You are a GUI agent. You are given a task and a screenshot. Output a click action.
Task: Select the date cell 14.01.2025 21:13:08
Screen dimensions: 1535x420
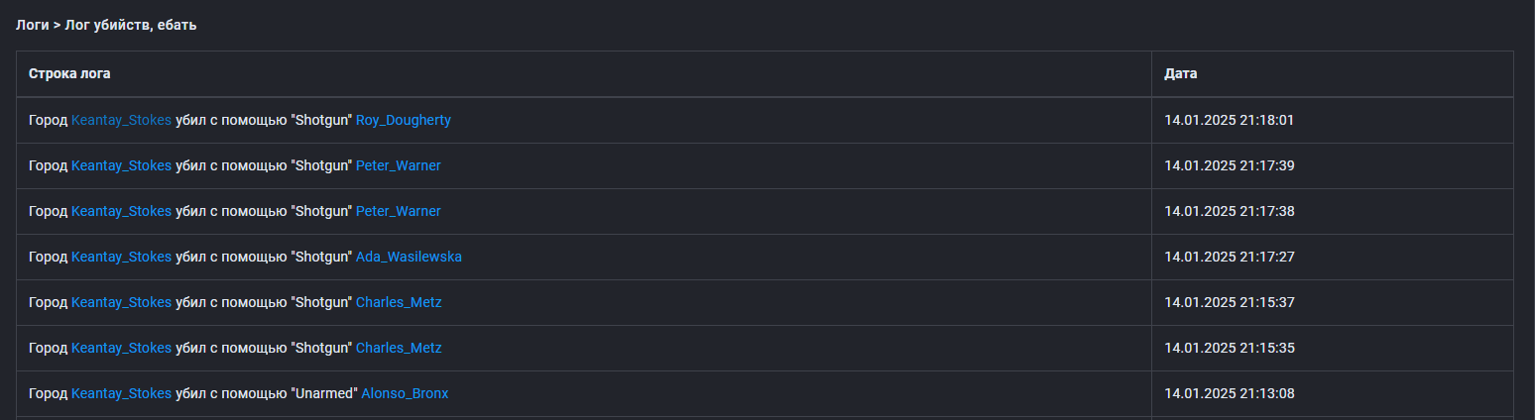[x=1229, y=393]
